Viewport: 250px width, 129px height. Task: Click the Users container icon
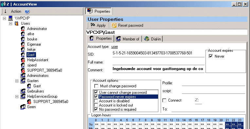pos(17,23)
